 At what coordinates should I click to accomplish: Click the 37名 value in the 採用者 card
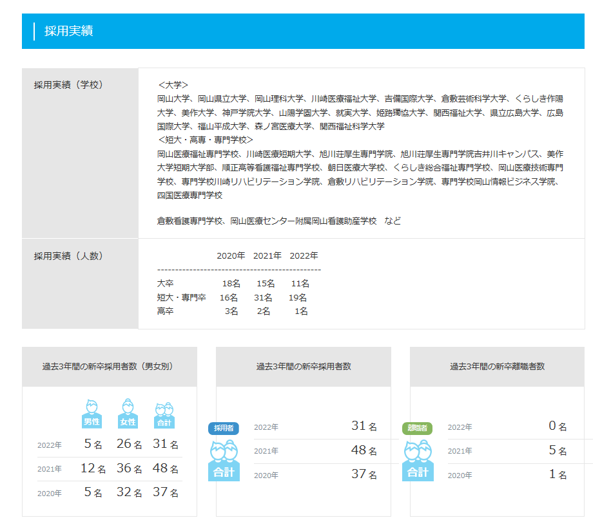click(x=364, y=474)
